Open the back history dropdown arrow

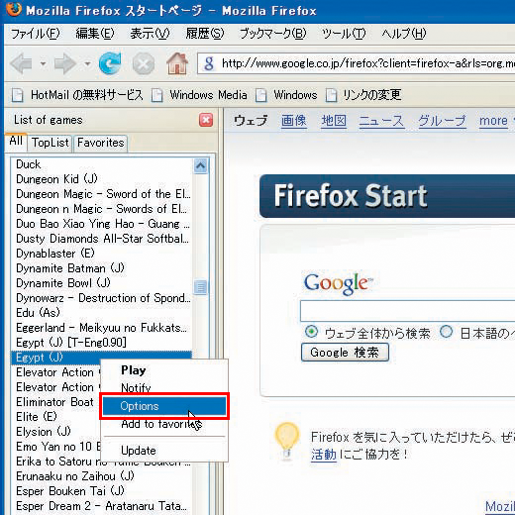click(x=43, y=63)
